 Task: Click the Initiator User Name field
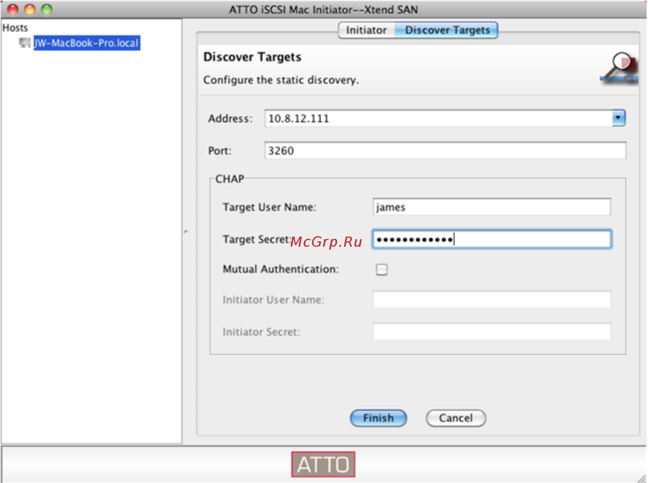(x=492, y=300)
